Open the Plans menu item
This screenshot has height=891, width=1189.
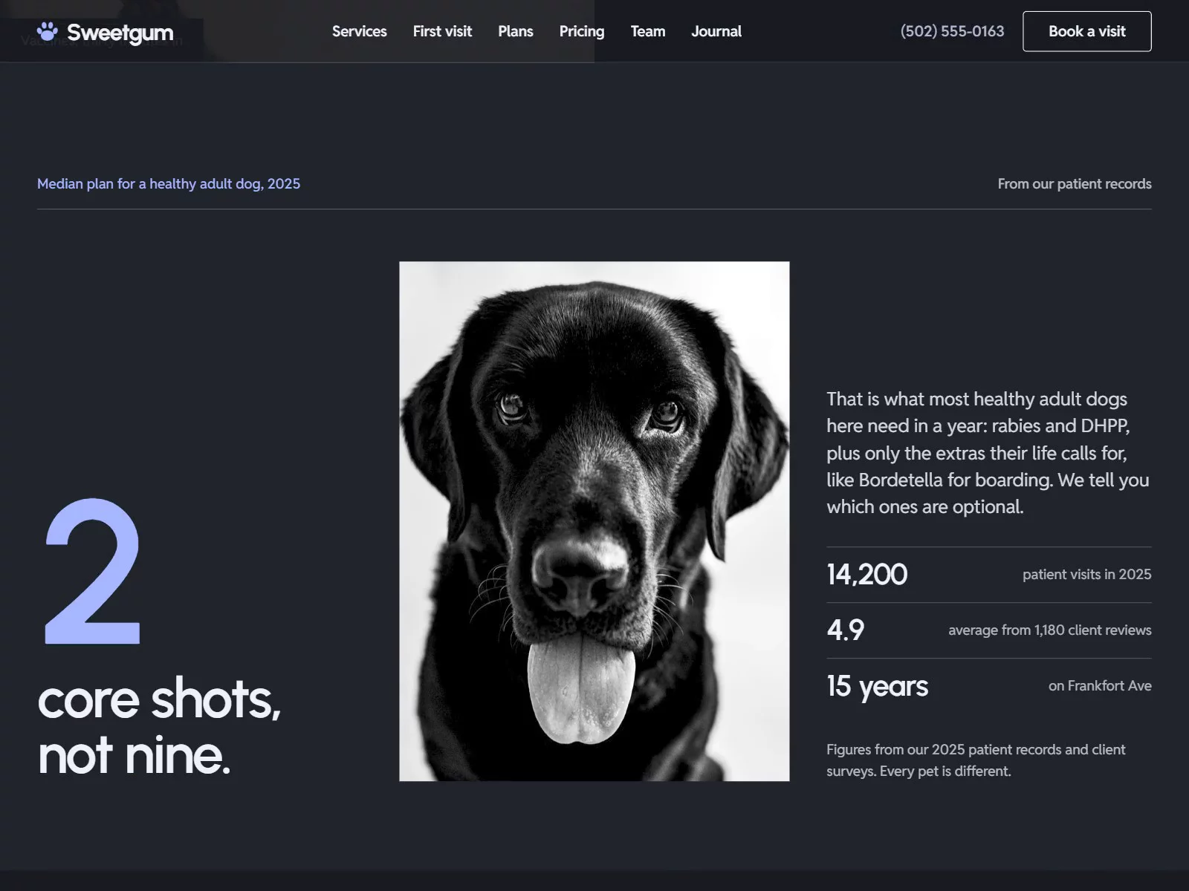516,31
